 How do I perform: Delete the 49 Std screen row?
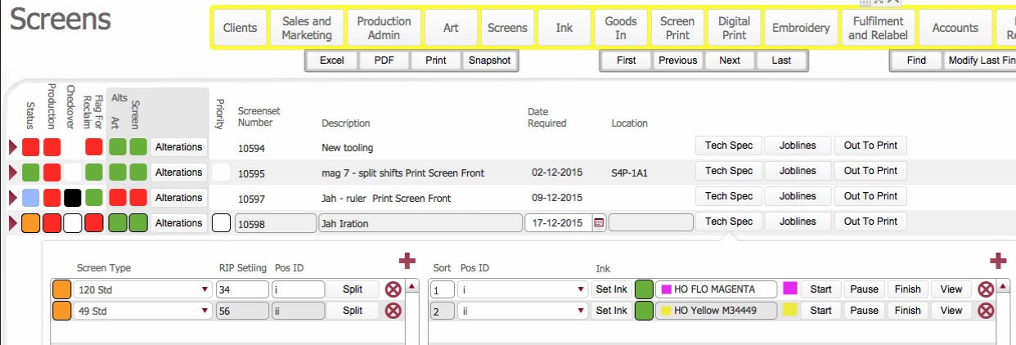tap(393, 311)
